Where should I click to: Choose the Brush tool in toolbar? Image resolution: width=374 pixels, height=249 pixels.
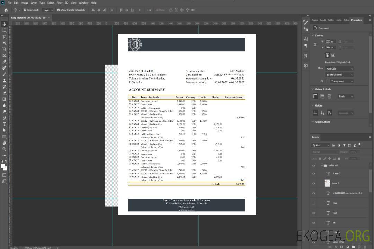point(5,74)
